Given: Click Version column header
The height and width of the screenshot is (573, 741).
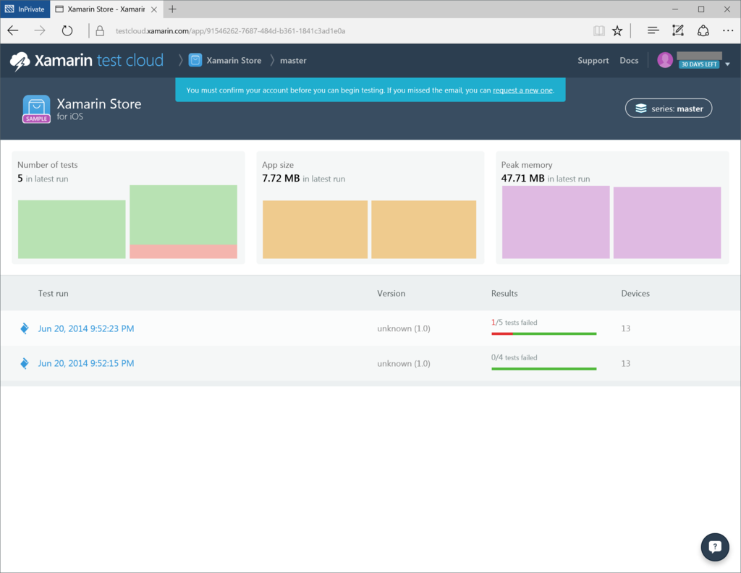Looking at the screenshot, I should coord(391,293).
